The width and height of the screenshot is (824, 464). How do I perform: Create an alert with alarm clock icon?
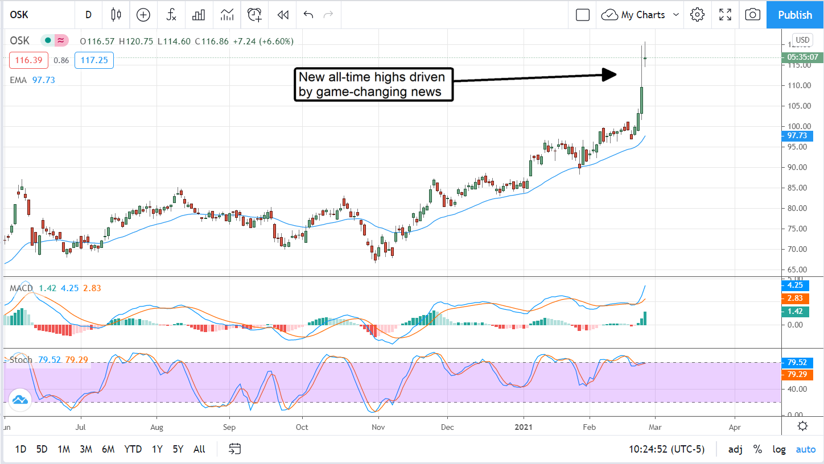click(254, 15)
